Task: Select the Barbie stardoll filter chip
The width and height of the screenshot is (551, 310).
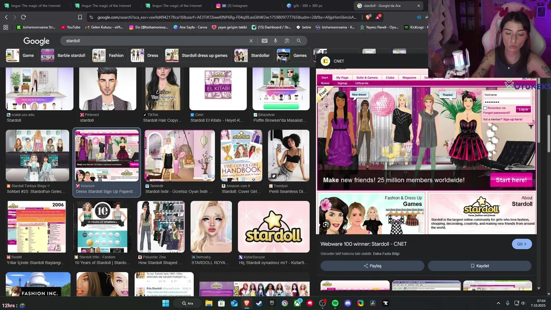Action: 65,56
